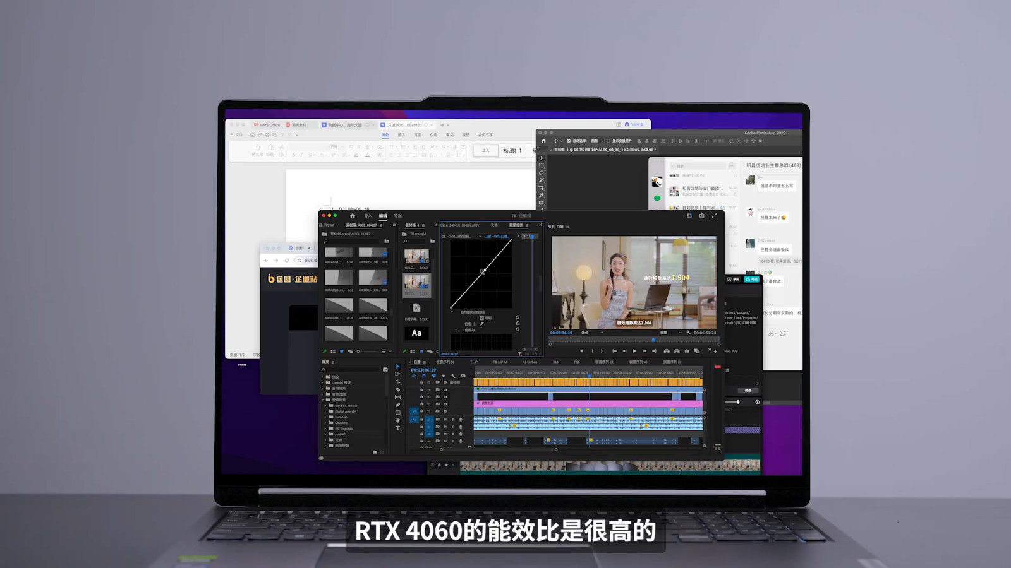This screenshot has width=1011, height=568.
Task: Toggle linked selection in timeline
Action: [x=433, y=376]
